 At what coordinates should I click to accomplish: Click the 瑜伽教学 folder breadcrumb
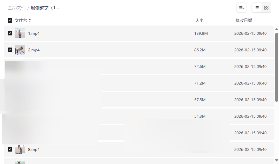click(45, 8)
